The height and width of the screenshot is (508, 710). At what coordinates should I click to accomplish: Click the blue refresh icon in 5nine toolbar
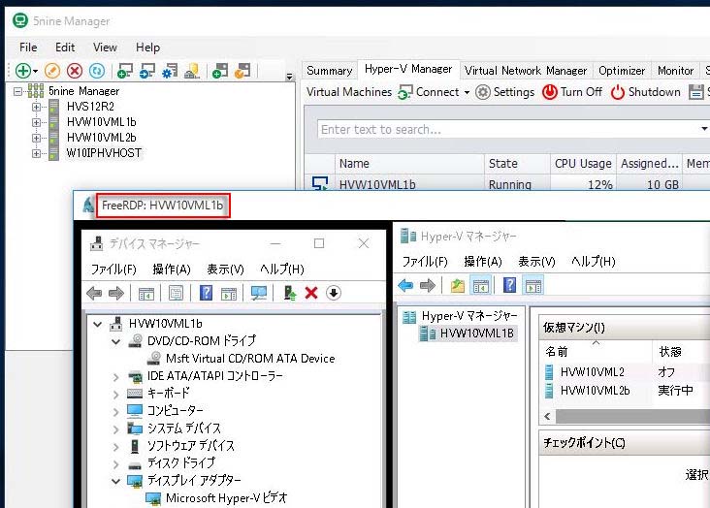96,71
